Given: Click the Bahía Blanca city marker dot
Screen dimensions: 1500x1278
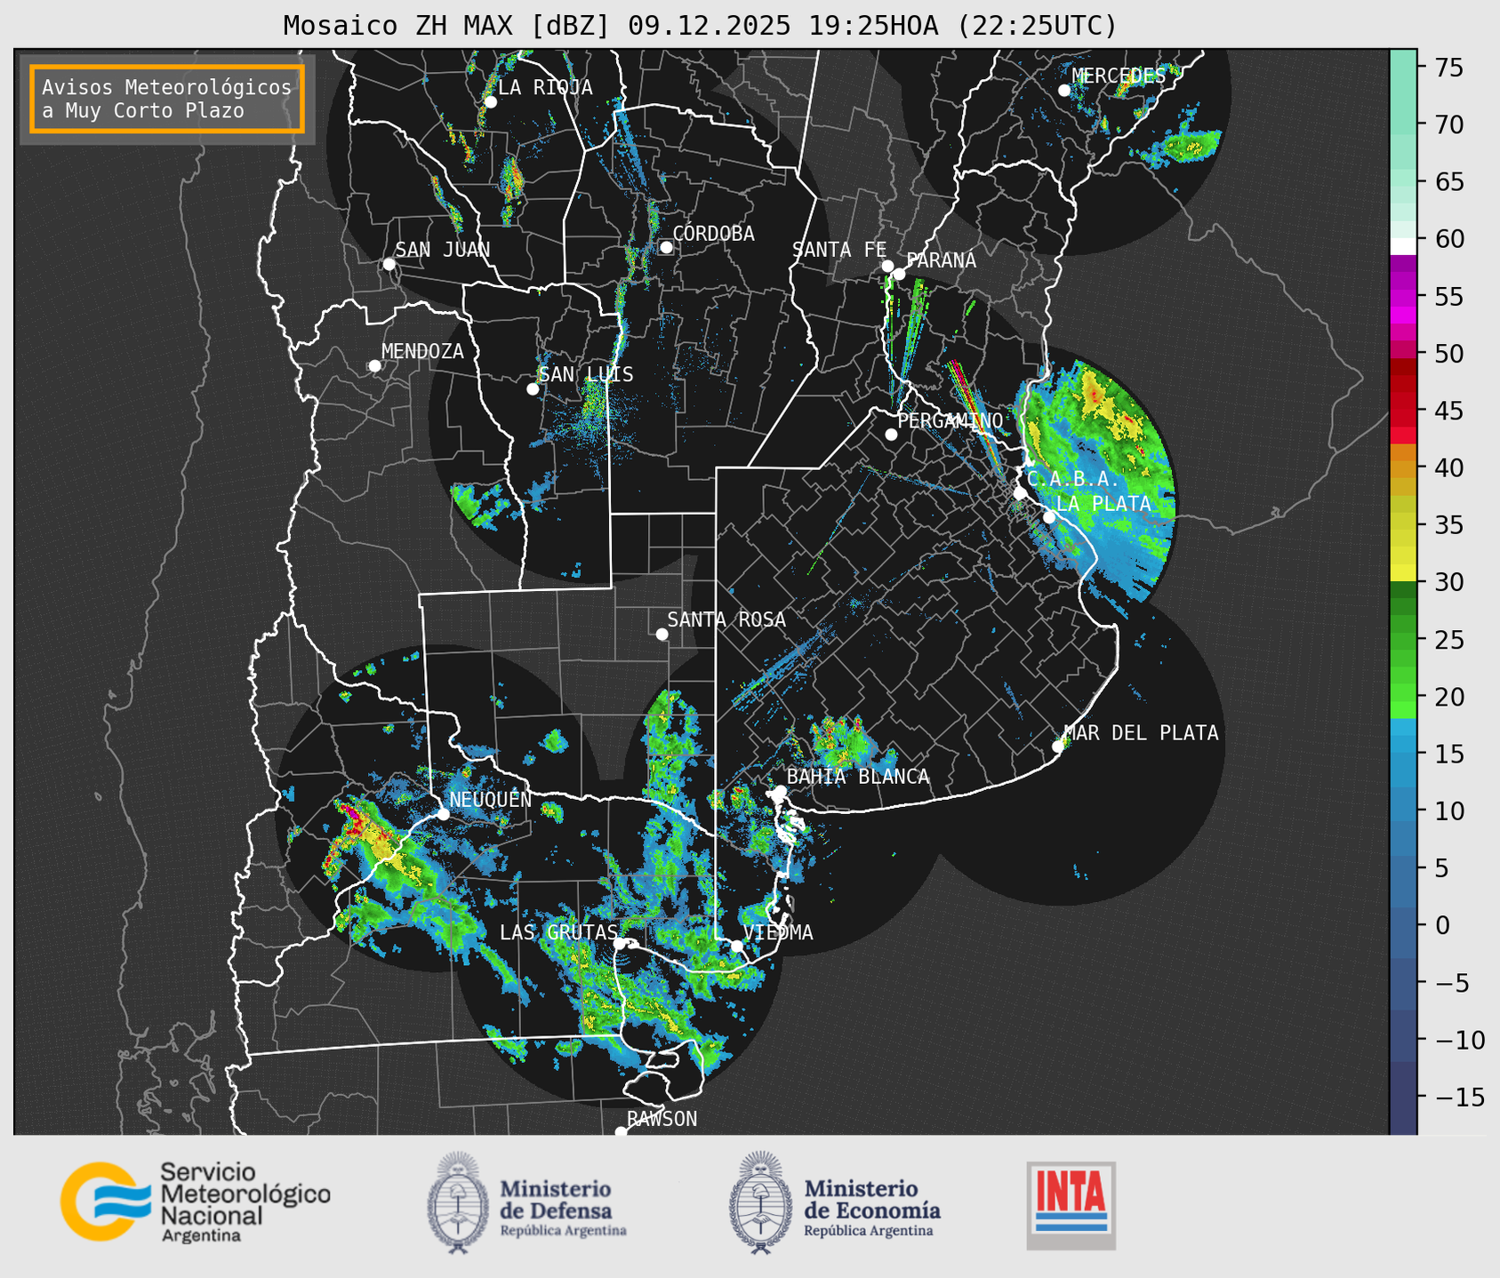Looking at the screenshot, I should 780,791.
